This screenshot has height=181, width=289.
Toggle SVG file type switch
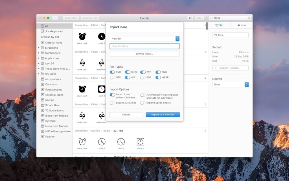[112, 72]
